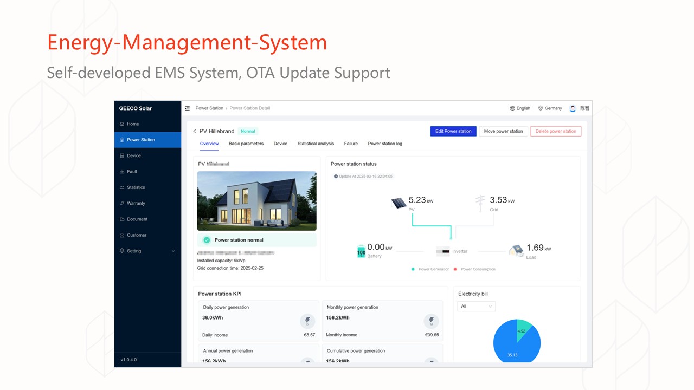Click the PV solar panel icon

coord(399,203)
